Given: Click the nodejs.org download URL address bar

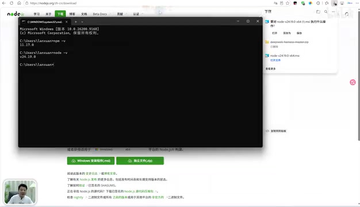Looking at the screenshot, I should [x=53, y=3].
